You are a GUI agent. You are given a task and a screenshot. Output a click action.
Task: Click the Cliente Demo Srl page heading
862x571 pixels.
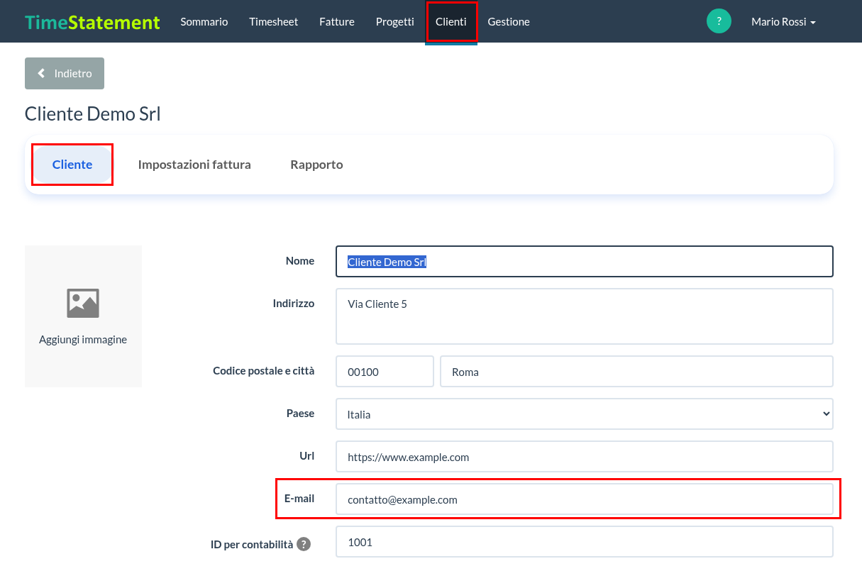pos(93,113)
